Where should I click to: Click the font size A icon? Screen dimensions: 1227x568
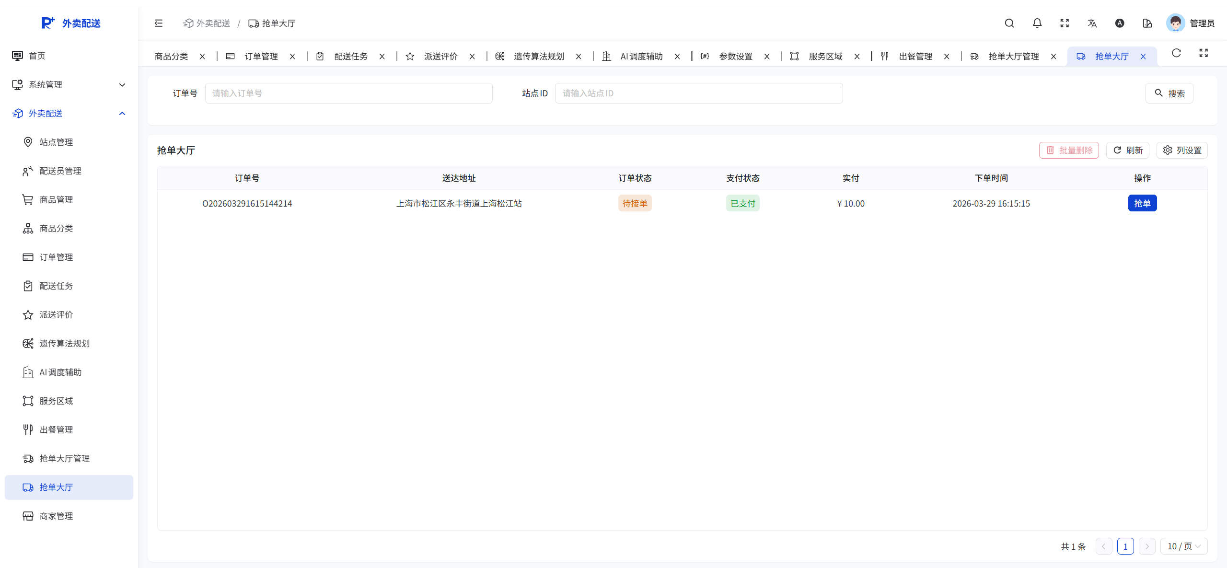1120,23
